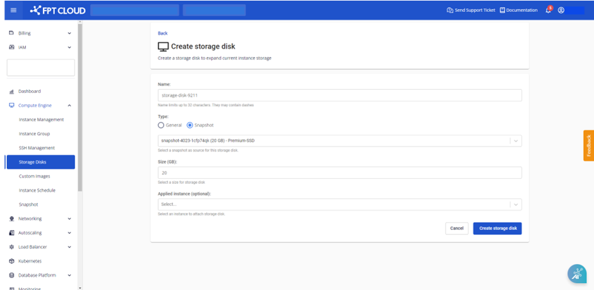594x290 pixels.
Task: Click the Dashboard icon in sidebar
Action: 12,91
